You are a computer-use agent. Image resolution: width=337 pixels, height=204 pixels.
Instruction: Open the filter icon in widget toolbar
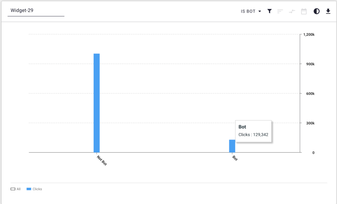270,11
